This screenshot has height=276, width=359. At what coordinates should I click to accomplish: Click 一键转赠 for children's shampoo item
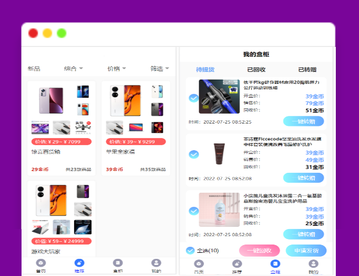coord(304,235)
